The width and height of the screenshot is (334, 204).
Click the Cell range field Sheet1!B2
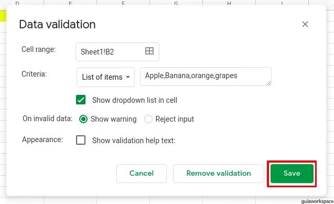pyautogui.click(x=117, y=52)
